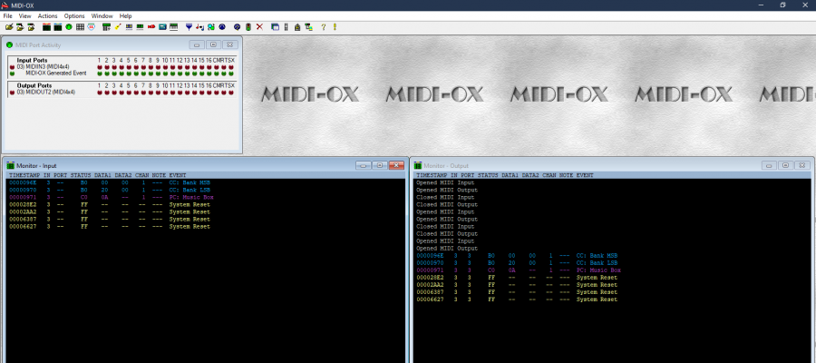Click the Monitor - Output title bar icon
This screenshot has height=363, width=816.
418,165
